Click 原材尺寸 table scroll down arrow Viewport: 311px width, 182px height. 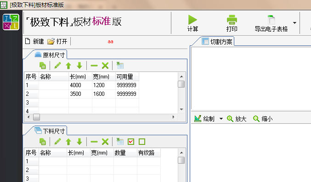coord(181,109)
